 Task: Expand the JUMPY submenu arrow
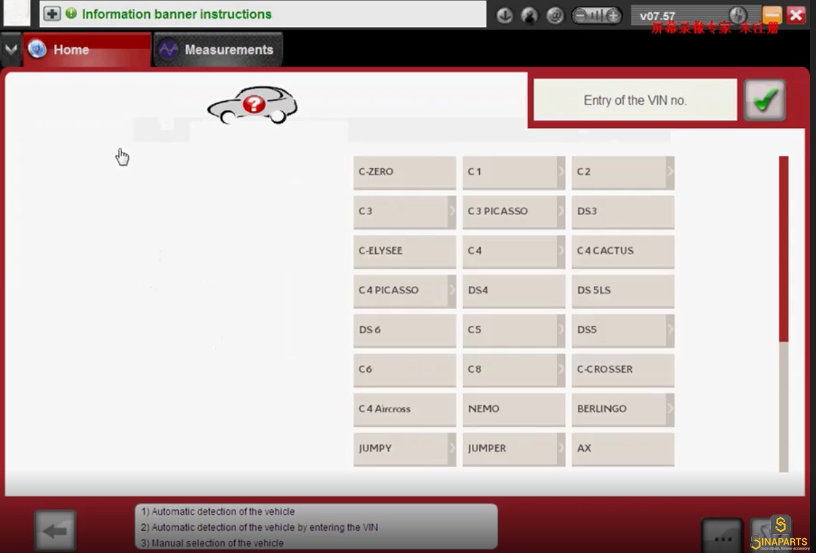452,449
